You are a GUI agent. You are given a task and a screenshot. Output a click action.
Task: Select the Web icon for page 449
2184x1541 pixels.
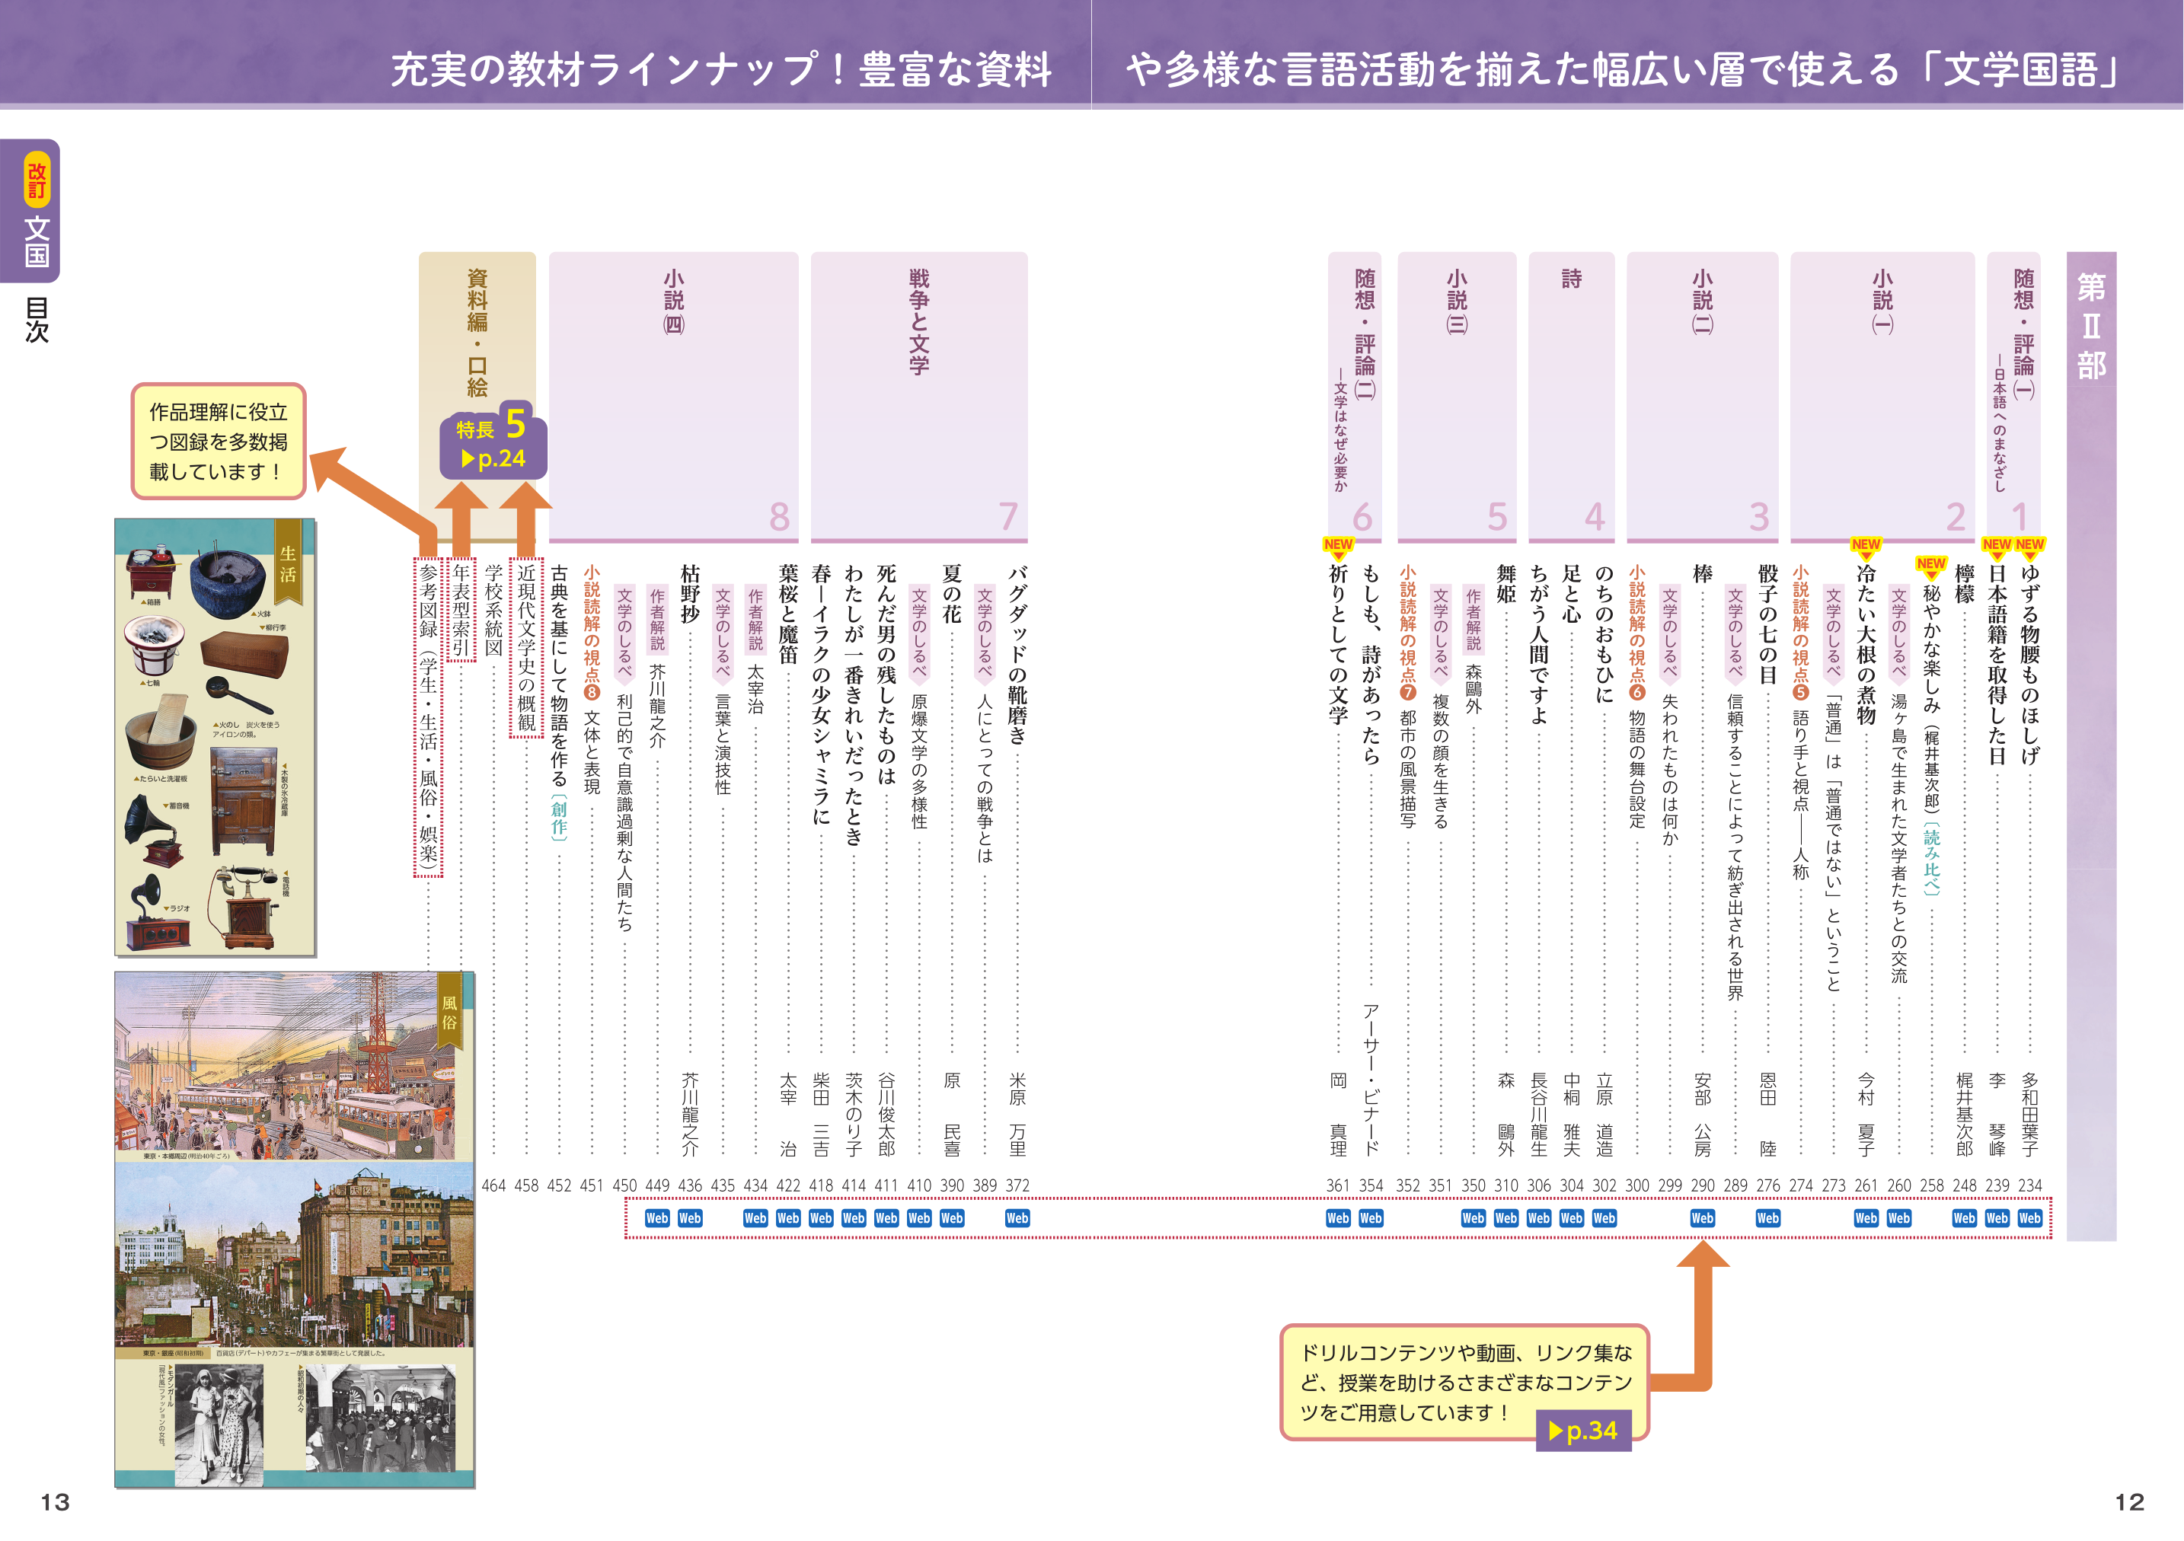point(656,1217)
